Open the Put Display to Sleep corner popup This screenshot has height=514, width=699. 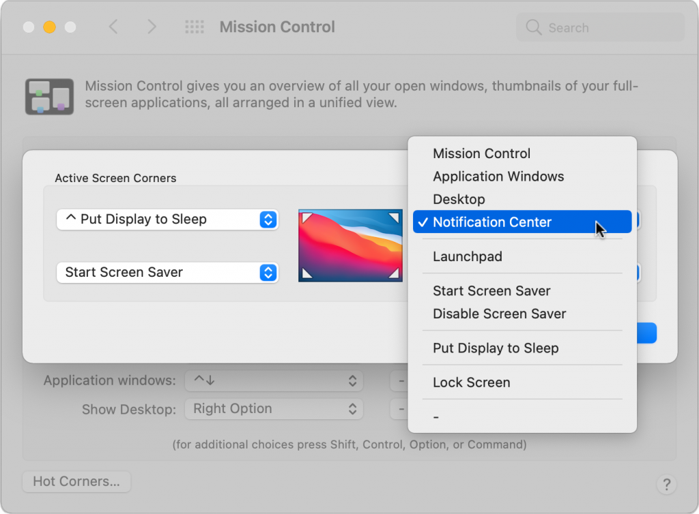pyautogui.click(x=168, y=220)
